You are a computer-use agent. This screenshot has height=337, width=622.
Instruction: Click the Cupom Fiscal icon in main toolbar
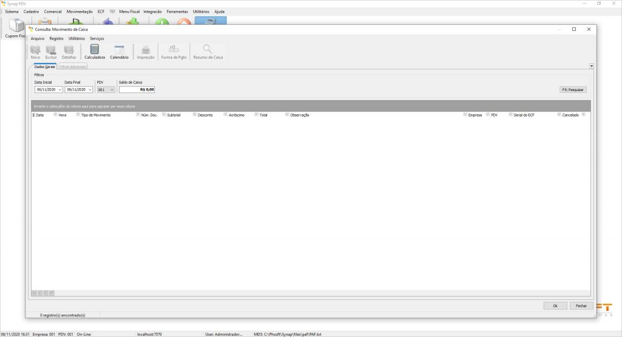[16, 27]
